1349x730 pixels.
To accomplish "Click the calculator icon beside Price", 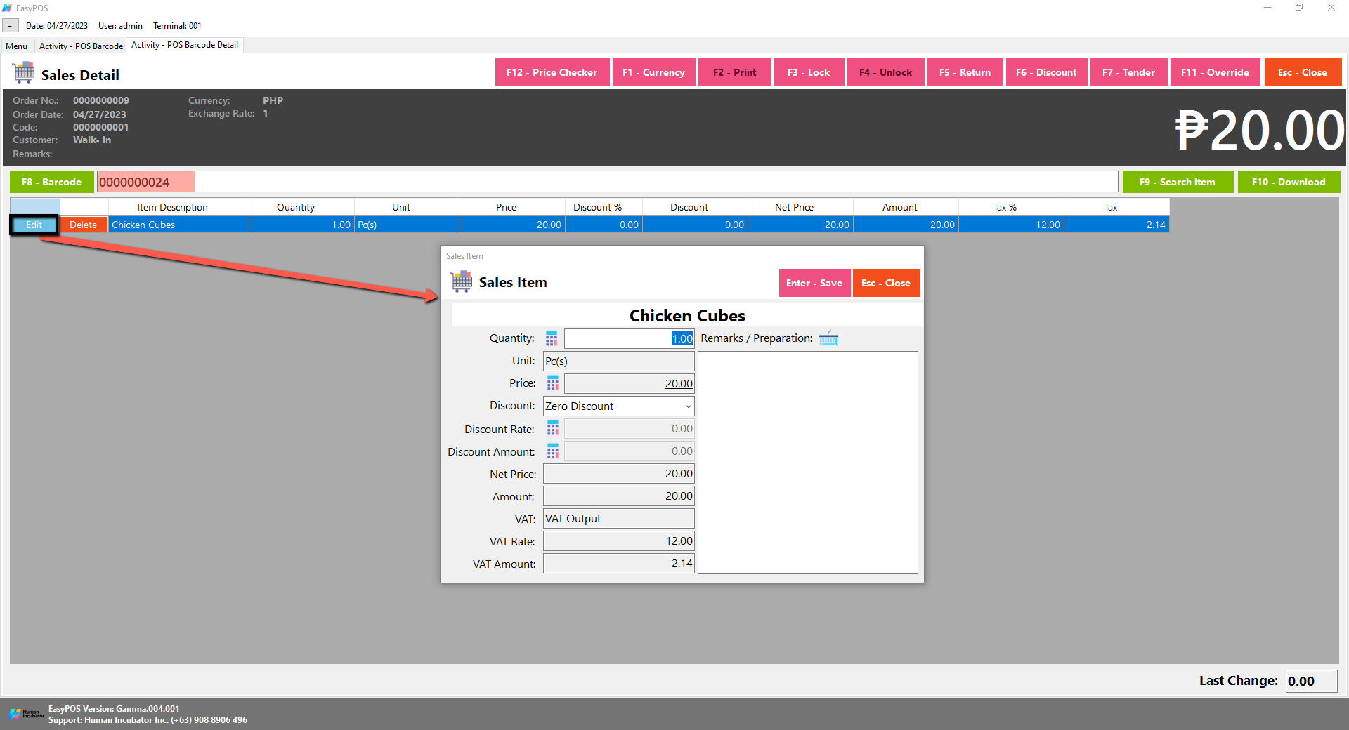I will coord(553,383).
